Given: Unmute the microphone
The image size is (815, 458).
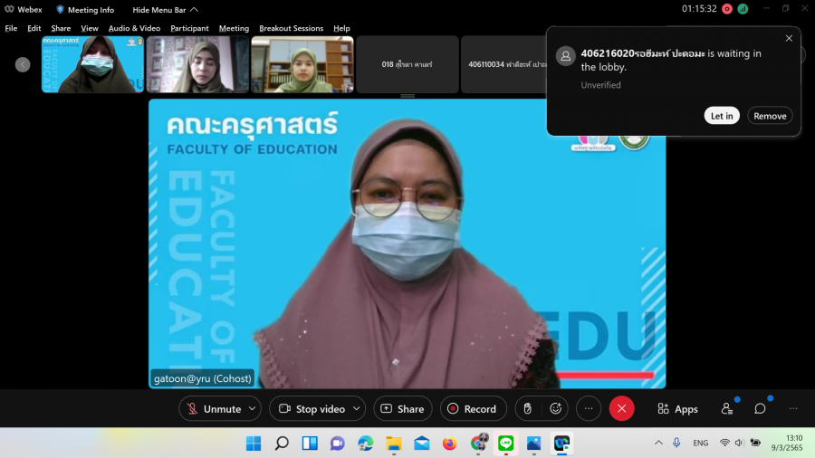Looking at the screenshot, I should point(213,409).
